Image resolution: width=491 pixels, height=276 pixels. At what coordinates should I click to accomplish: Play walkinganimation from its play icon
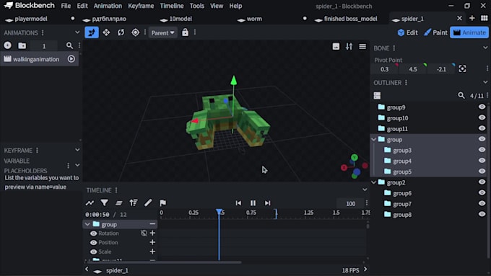[x=71, y=59]
